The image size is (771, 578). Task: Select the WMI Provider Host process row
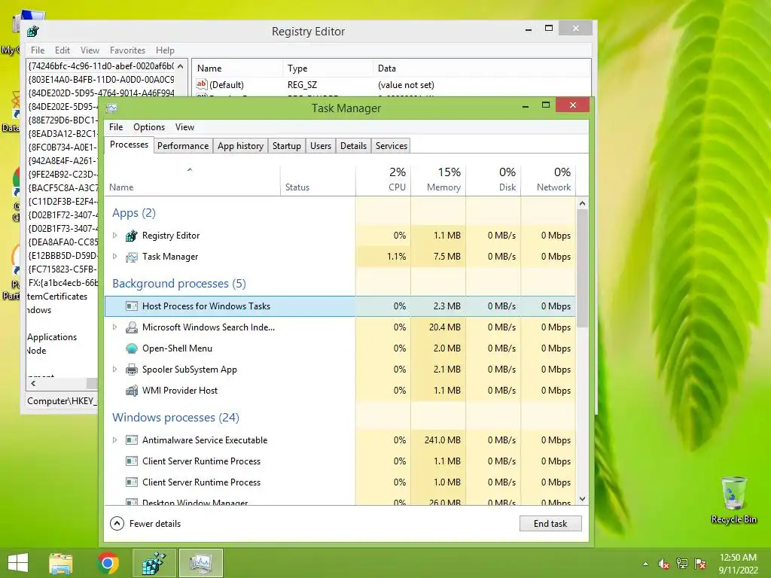click(340, 391)
